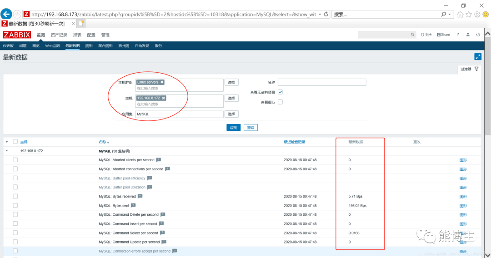This screenshot has width=491, height=258.
Task: Remove the 192.168.8.172 host tag
Action: point(164,98)
